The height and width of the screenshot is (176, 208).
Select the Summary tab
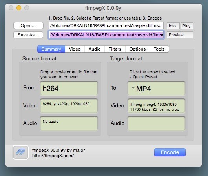(x=51, y=49)
